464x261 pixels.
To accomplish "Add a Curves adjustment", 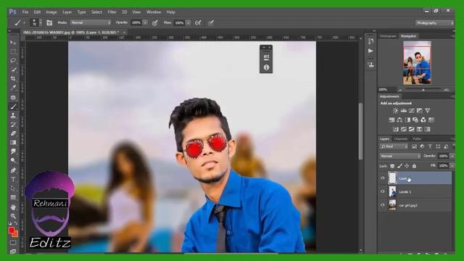I will [411, 110].
